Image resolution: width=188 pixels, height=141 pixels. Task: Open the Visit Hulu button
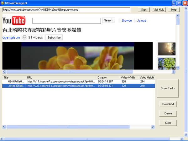coord(159,10)
